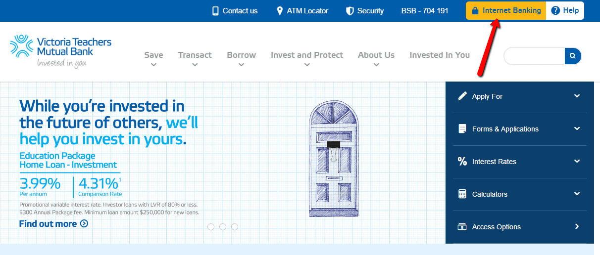
Task: Click the Help button label
Action: tap(571, 10)
